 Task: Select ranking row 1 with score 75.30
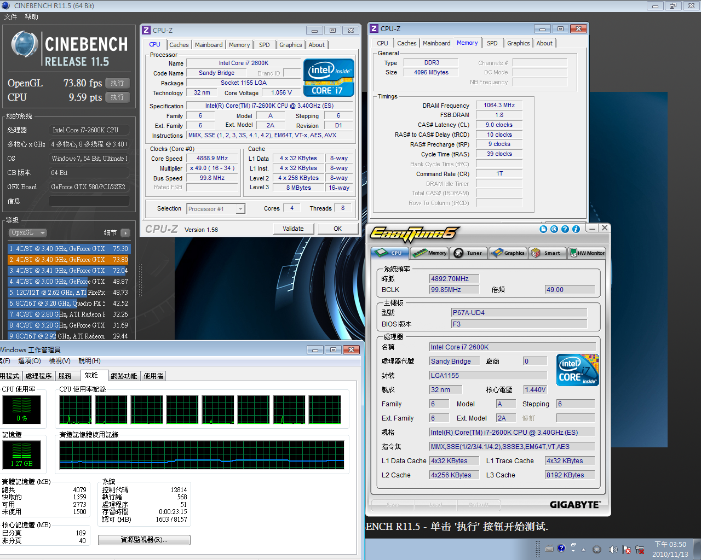tap(69, 249)
